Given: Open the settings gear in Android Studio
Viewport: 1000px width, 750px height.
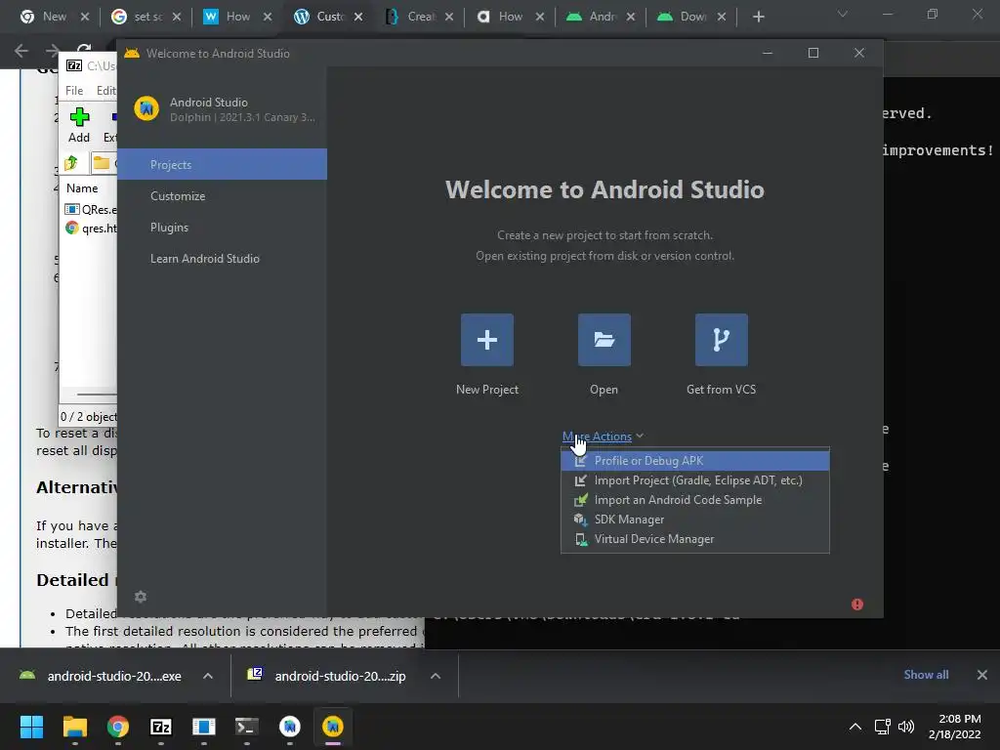Looking at the screenshot, I should [141, 597].
